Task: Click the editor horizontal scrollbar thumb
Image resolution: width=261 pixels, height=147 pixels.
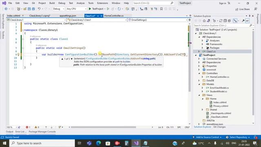Action: click(x=103, y=127)
